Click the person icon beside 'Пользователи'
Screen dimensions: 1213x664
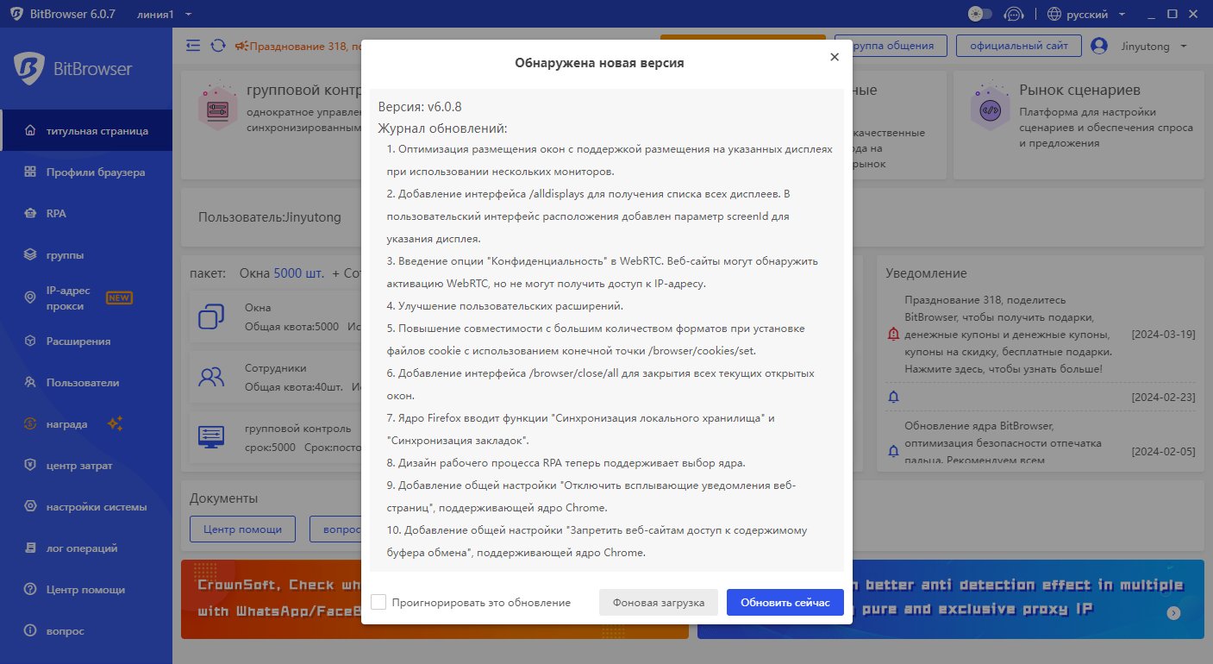(x=30, y=383)
